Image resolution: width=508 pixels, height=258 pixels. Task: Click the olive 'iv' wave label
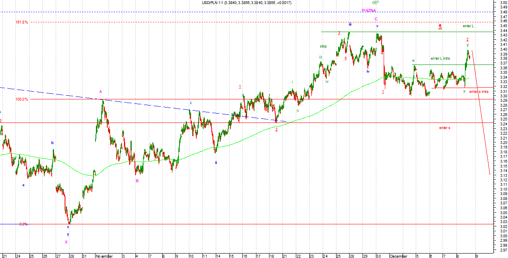[x=327, y=82]
